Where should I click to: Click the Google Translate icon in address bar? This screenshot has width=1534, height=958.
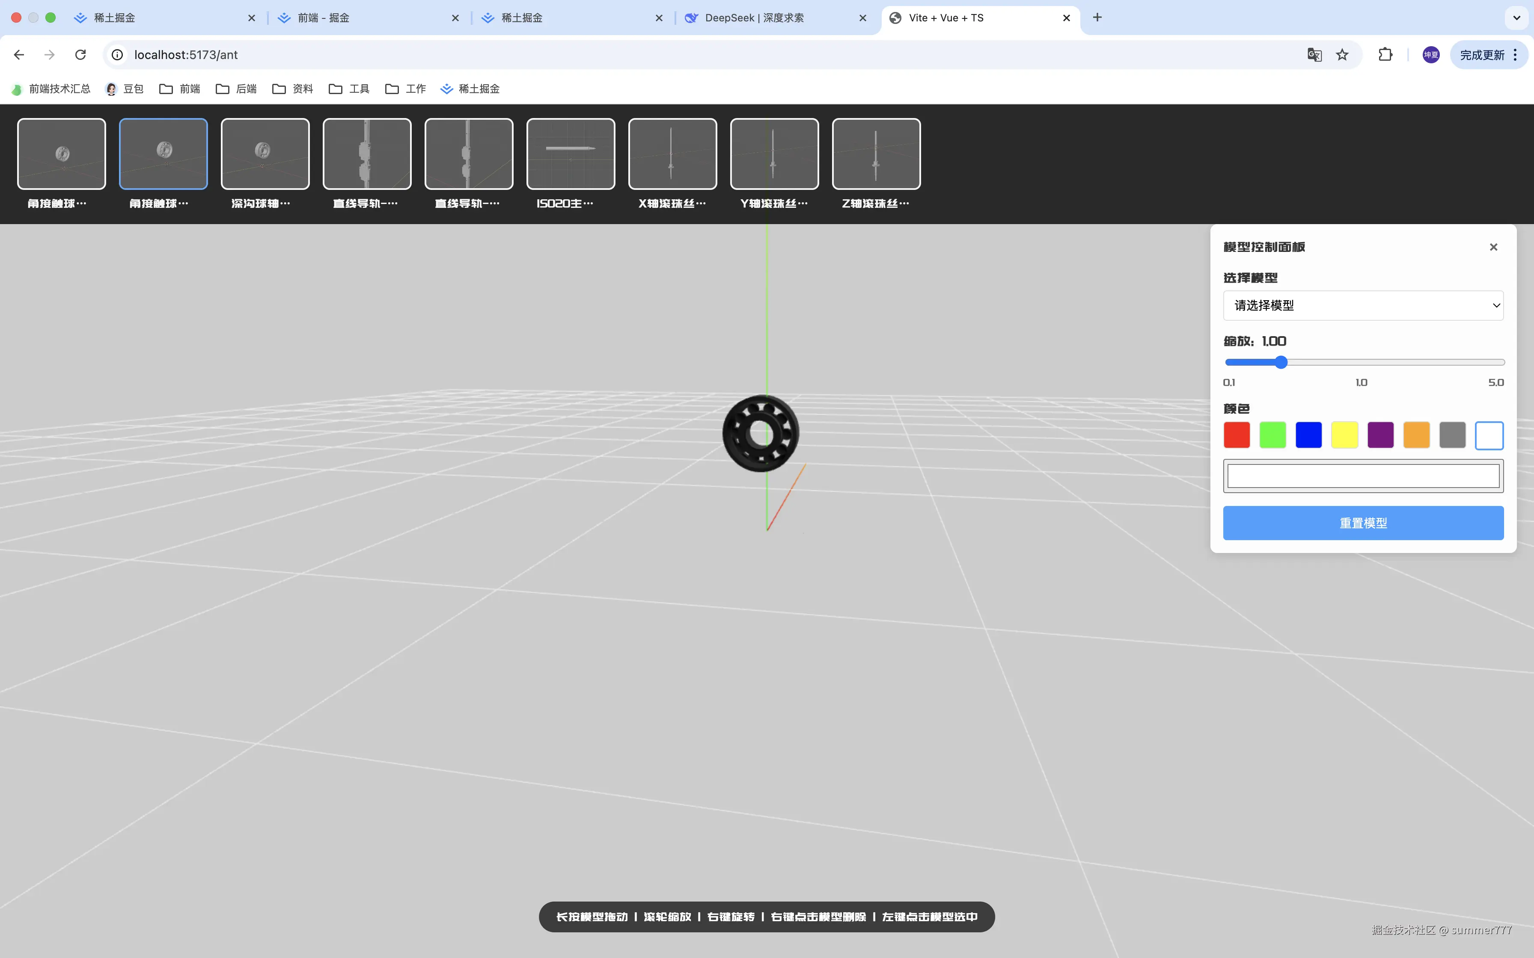click(x=1314, y=55)
